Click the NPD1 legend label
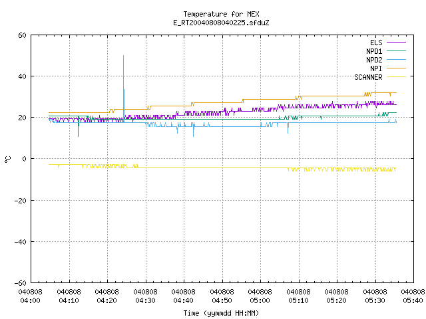The width and height of the screenshot is (426, 319). [374, 51]
